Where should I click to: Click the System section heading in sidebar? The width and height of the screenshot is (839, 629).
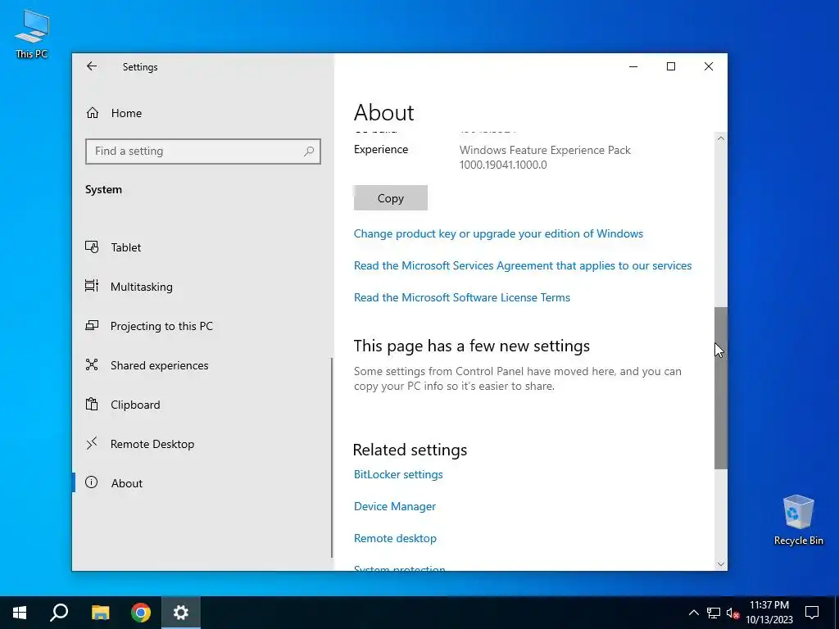tap(103, 189)
